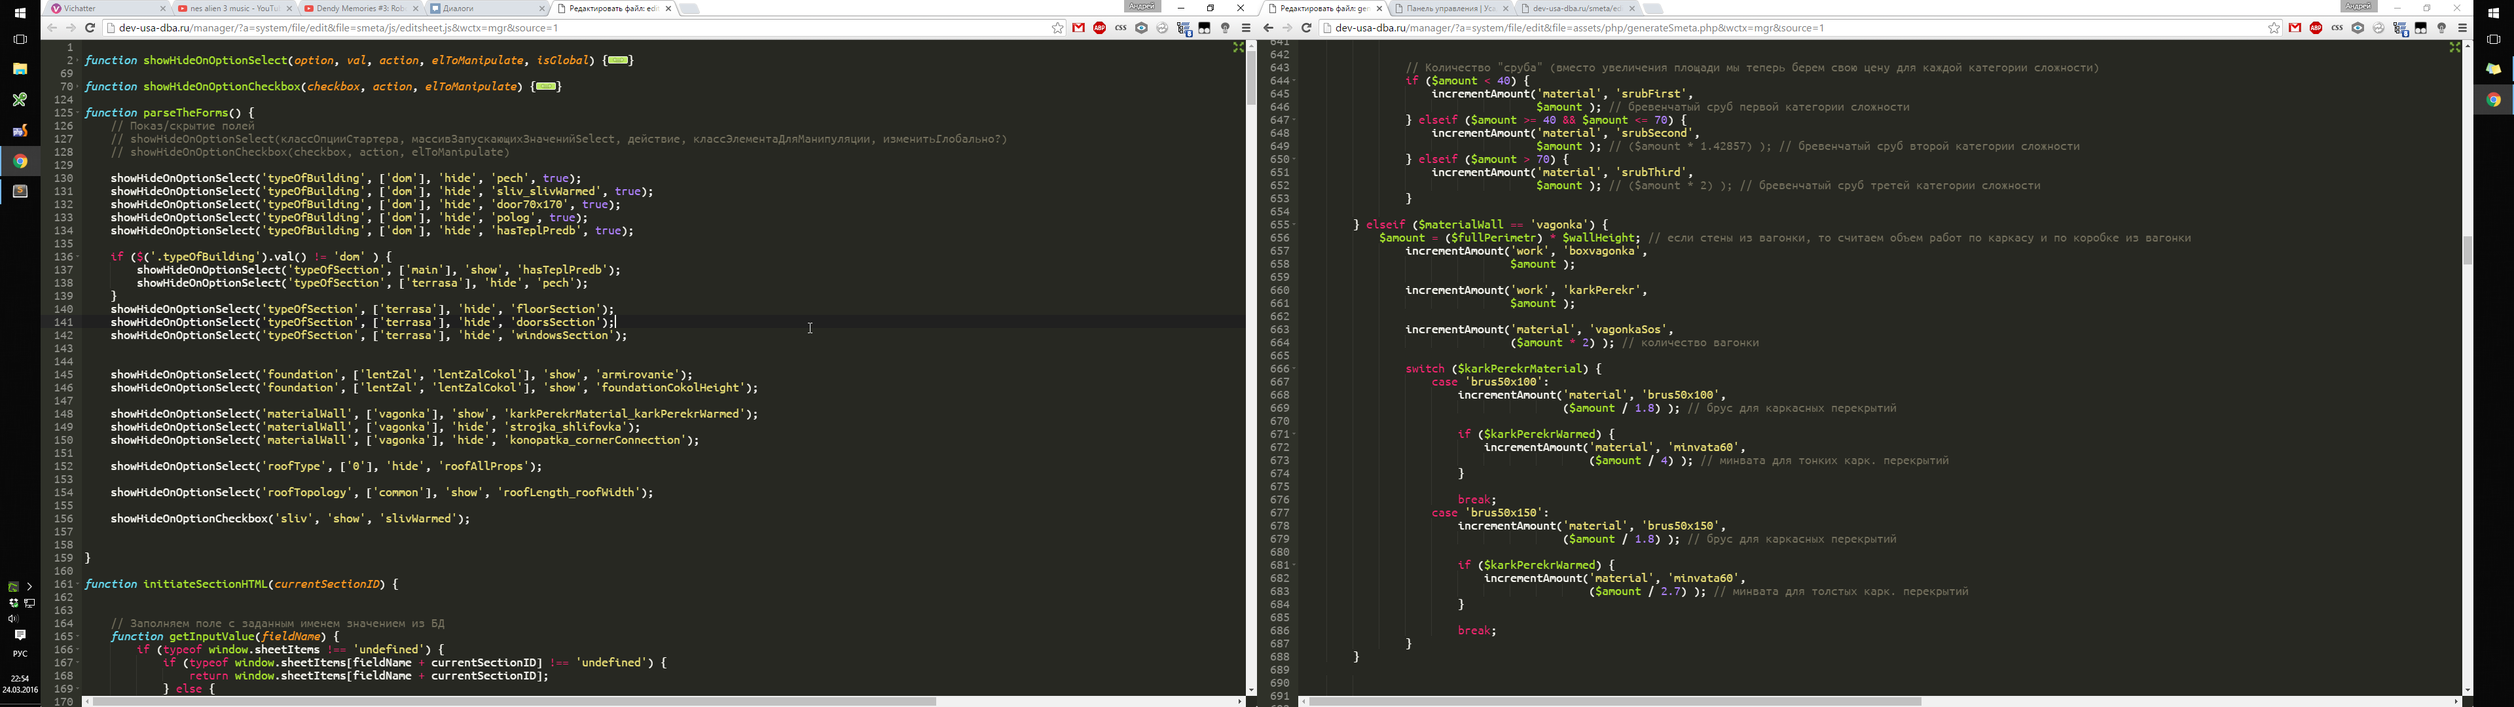Switch the РУС input language indicator
The width and height of the screenshot is (2514, 707).
pos(20,654)
